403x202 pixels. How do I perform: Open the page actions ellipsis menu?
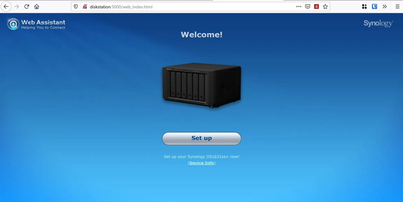click(x=299, y=6)
